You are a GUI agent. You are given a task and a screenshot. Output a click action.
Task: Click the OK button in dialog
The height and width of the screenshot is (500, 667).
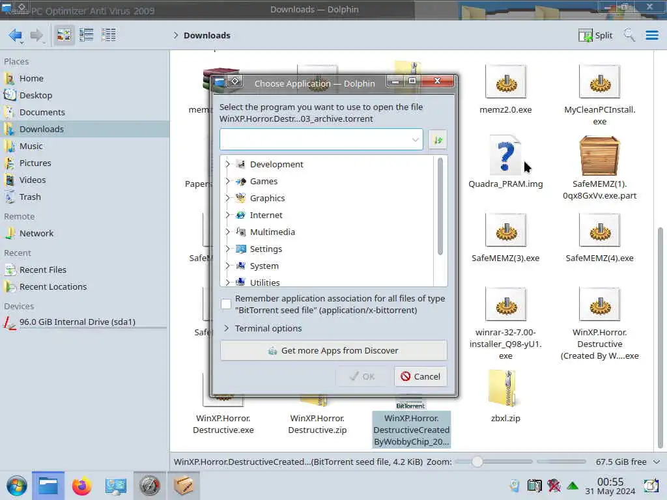tap(362, 376)
